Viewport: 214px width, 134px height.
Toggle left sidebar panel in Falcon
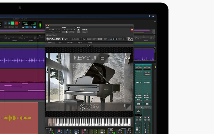98,39
